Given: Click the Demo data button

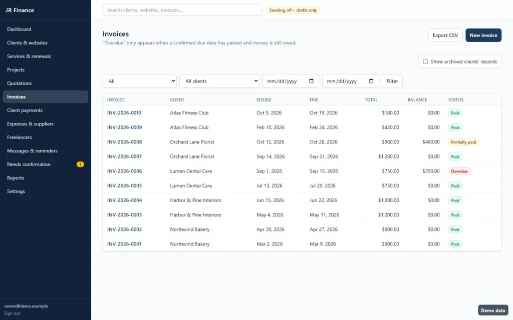Looking at the screenshot, I should 493,310.
